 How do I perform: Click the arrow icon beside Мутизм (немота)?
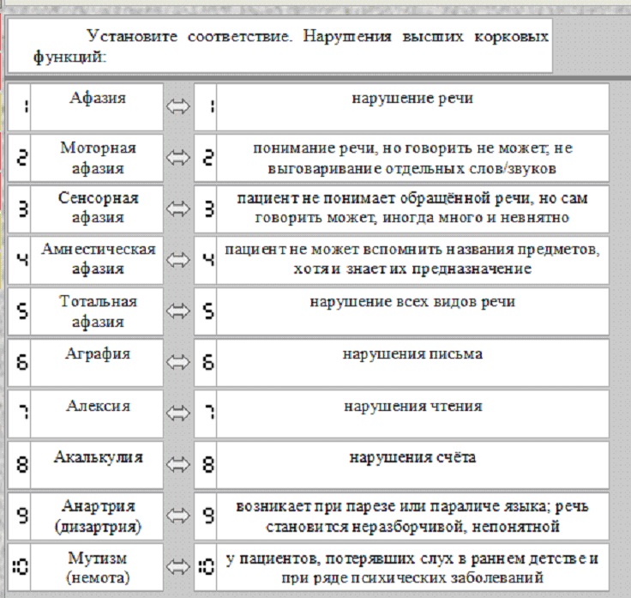pyautogui.click(x=177, y=567)
